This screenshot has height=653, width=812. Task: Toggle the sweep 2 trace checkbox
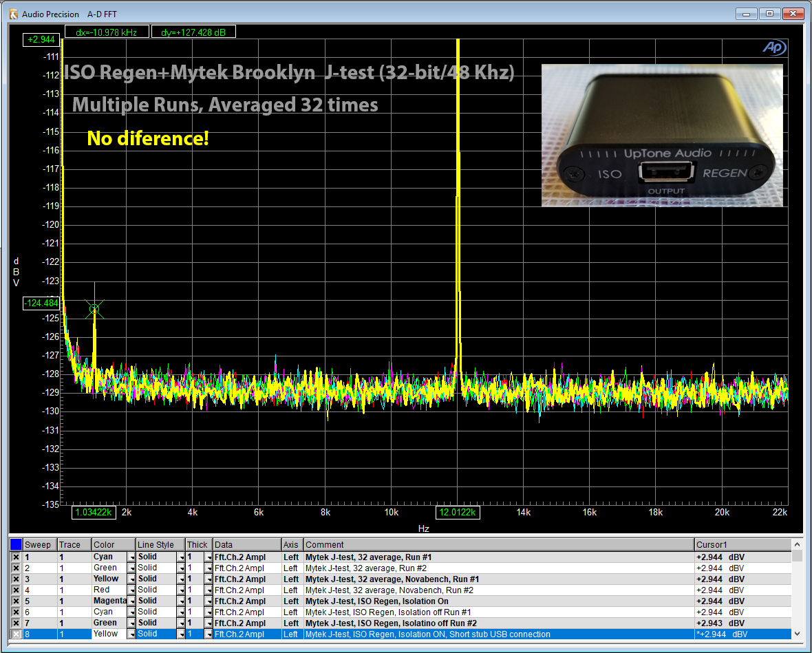point(16,568)
